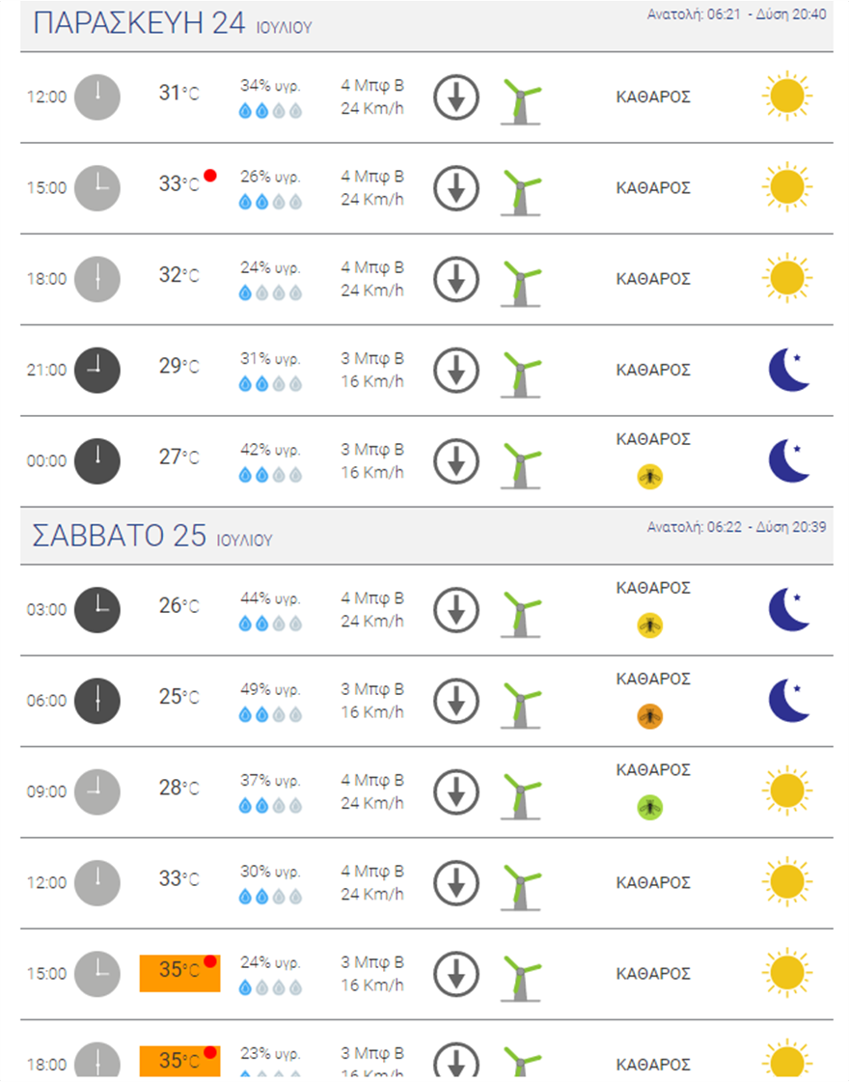The width and height of the screenshot is (849, 1082).
Task: Click the sun icon at Saturday 15:00
Action: tap(786, 973)
